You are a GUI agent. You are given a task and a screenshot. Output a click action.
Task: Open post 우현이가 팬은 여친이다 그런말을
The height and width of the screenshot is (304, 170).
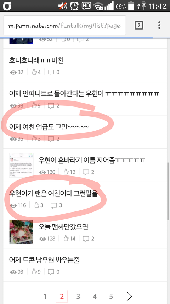click(x=53, y=194)
